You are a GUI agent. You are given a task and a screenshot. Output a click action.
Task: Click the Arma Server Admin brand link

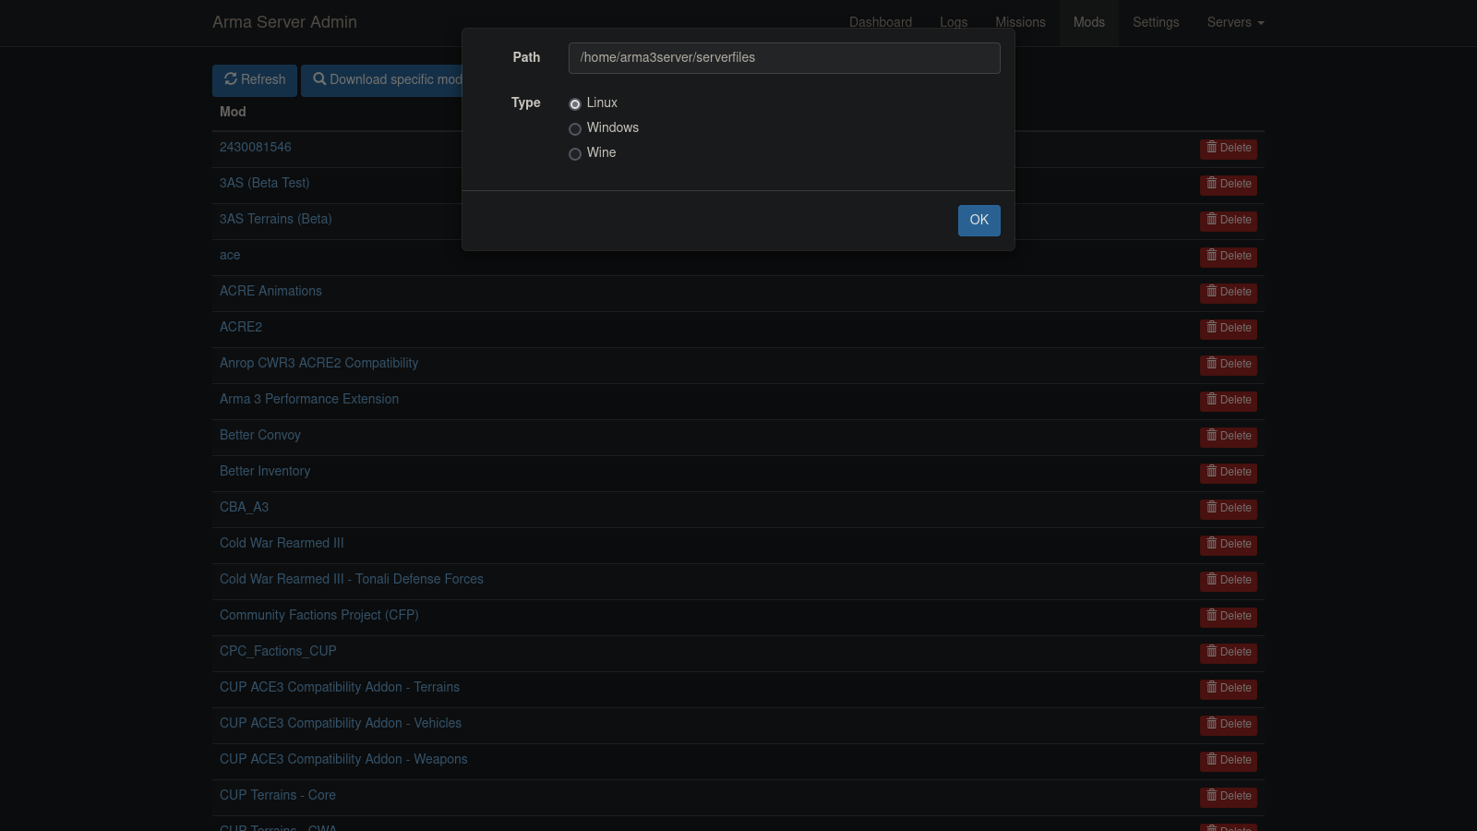(x=284, y=22)
